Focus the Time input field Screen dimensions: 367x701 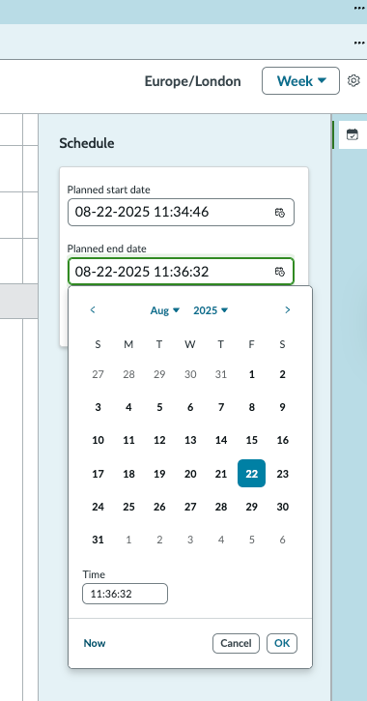125,594
